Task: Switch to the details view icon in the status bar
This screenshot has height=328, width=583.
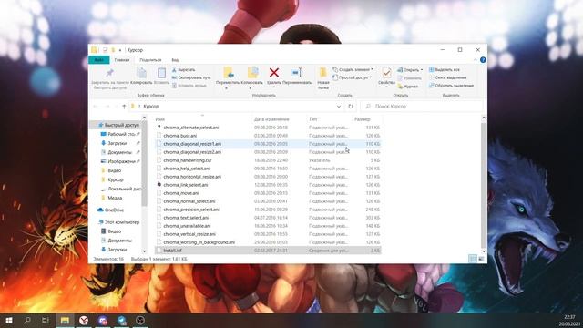Action: tap(473, 259)
